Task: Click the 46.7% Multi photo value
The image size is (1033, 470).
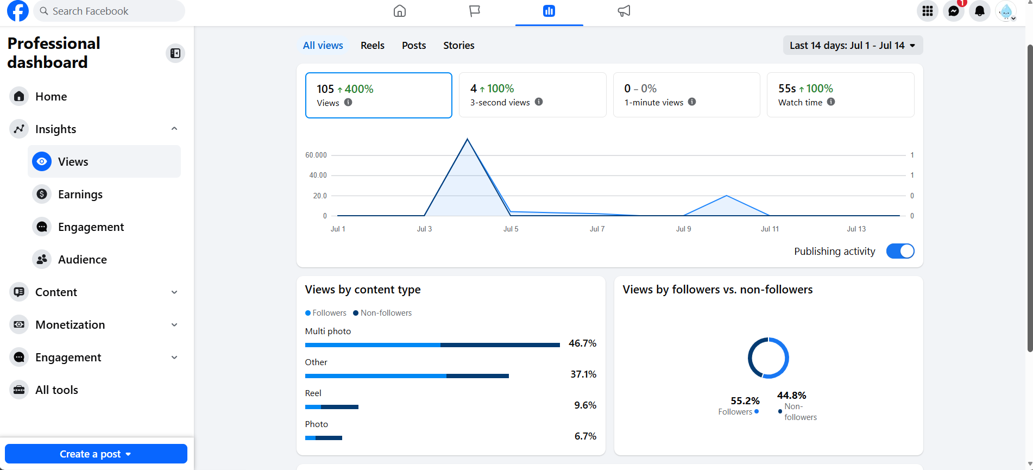Action: [582, 343]
